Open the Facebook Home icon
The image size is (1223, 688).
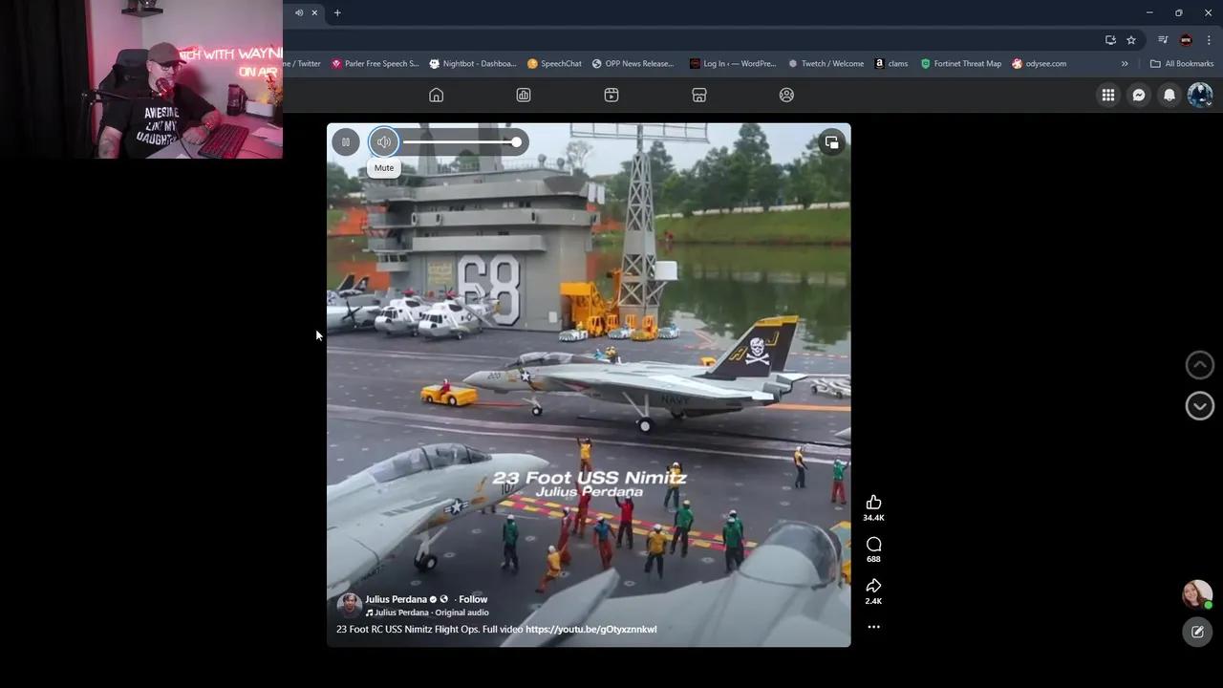point(436,95)
